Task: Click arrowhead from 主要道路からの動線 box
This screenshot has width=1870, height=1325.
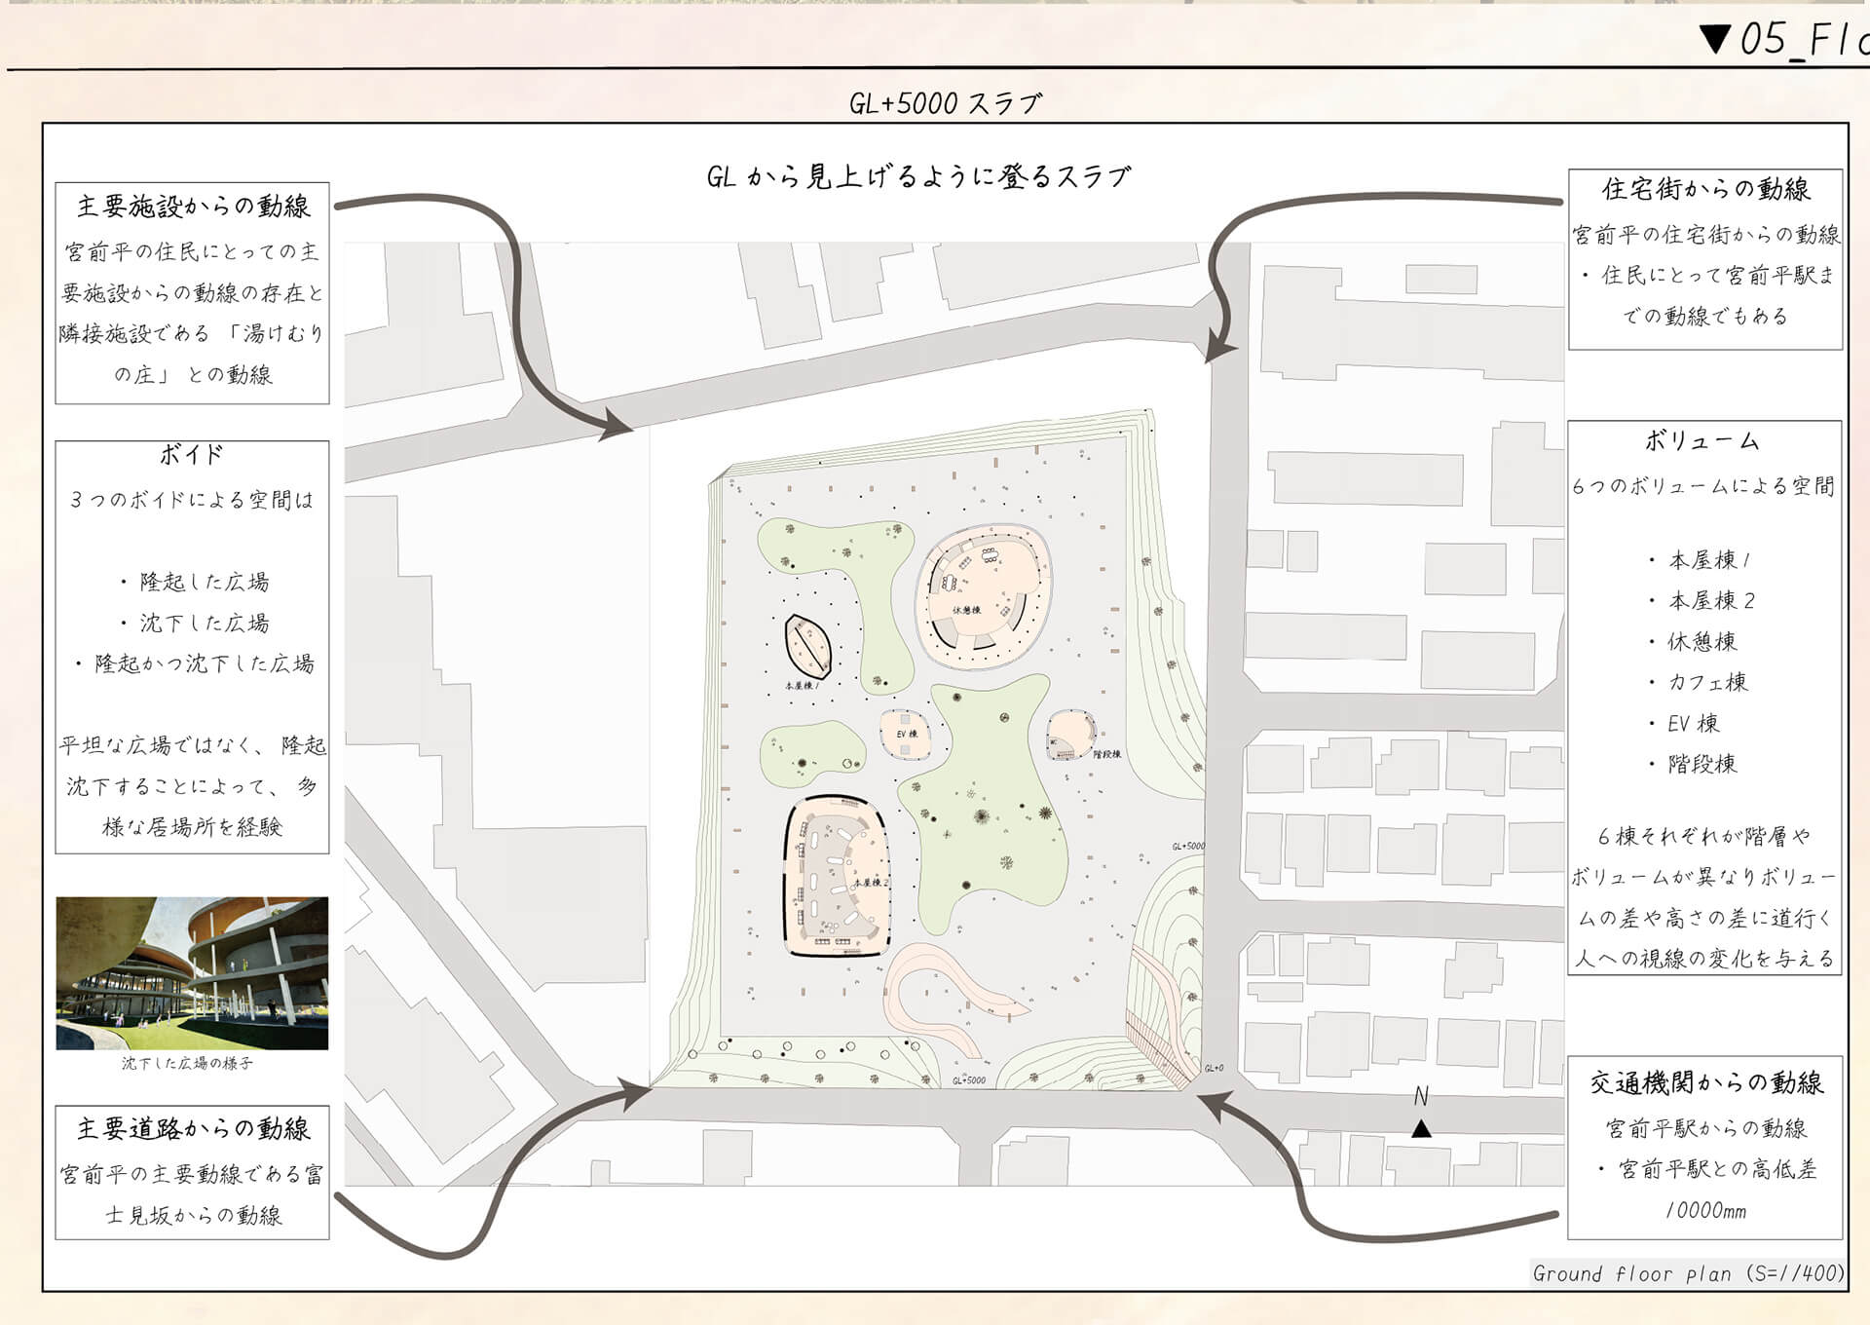Action: (633, 1095)
